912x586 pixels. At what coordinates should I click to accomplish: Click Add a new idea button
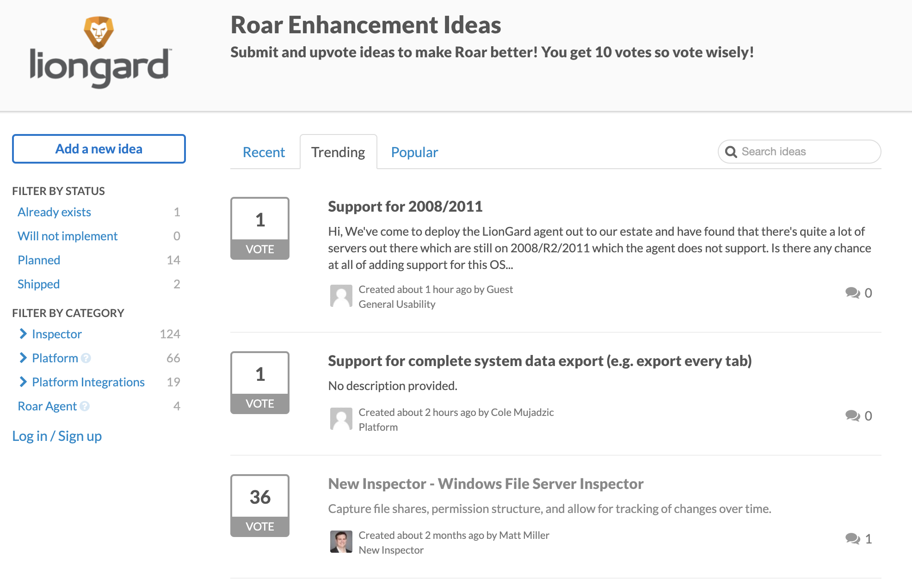pos(99,149)
